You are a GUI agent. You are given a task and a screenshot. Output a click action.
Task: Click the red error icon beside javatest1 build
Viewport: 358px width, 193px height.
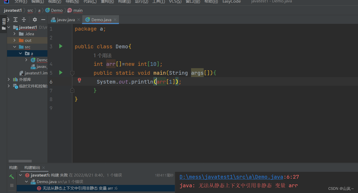[27, 175]
